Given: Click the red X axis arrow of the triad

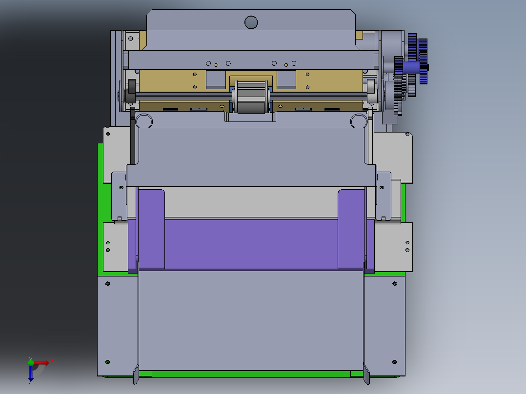Looking at the screenshot, I should coord(42,363).
